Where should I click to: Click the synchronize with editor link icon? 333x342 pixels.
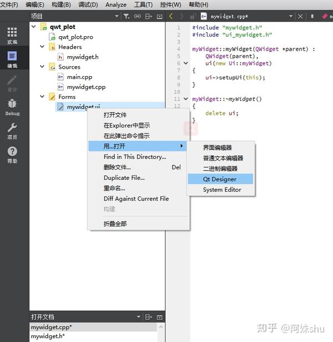point(138,16)
